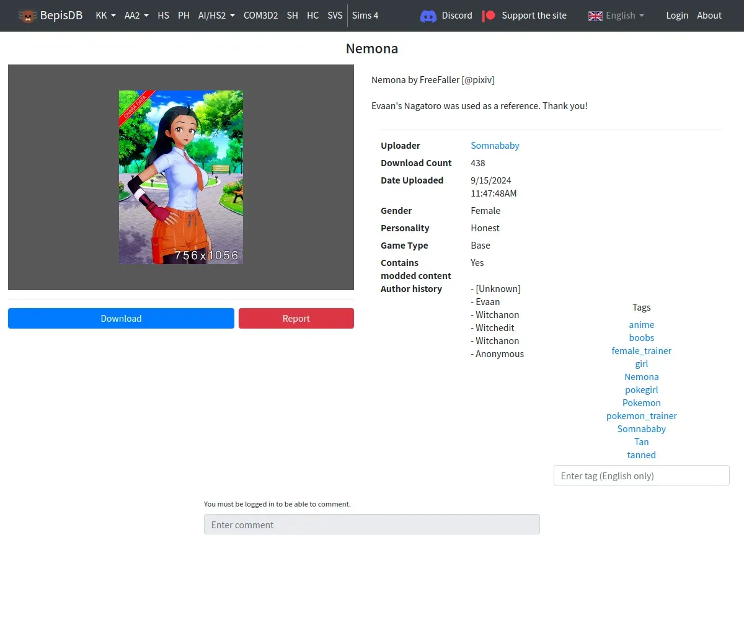Click the Tags heading

(642, 308)
